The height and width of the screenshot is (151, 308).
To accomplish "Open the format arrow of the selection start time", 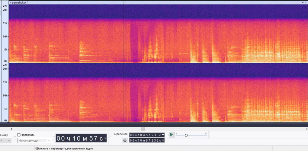I will 163,135.
